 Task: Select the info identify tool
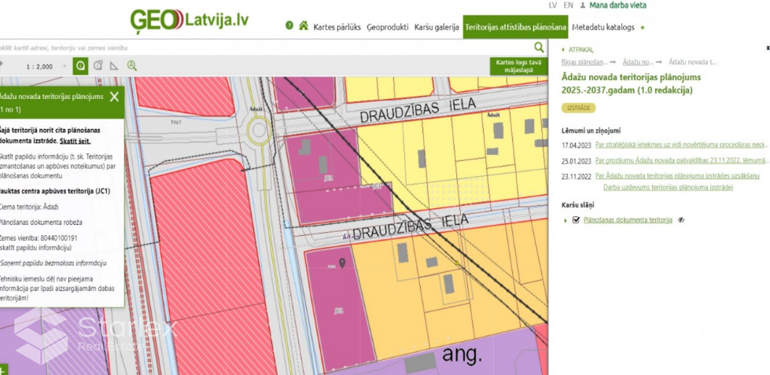point(79,66)
